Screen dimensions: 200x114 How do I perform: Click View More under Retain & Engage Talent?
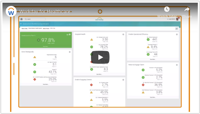click(x=153, y=97)
